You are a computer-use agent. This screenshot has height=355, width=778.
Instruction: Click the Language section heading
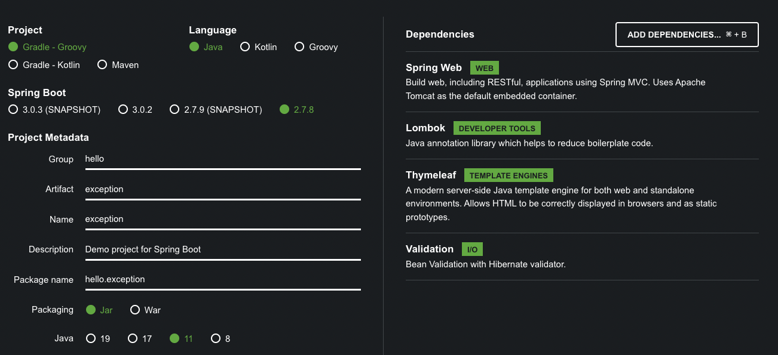[x=213, y=30]
